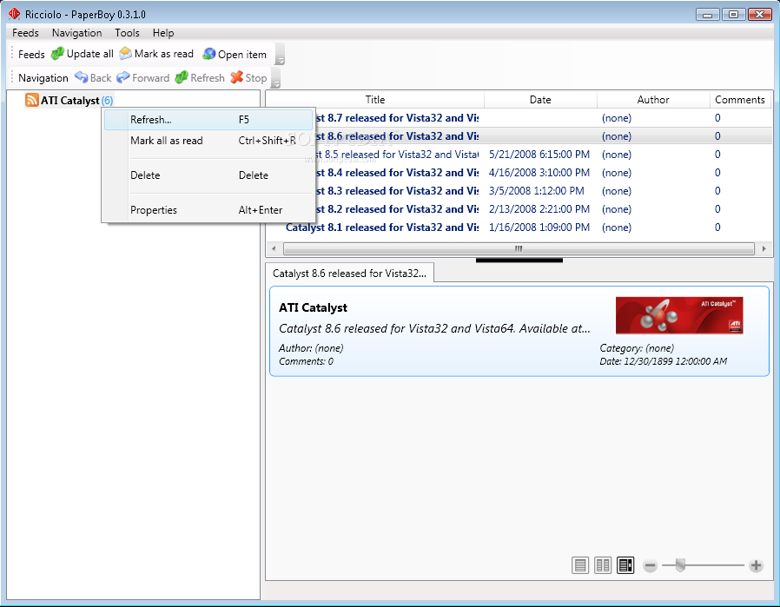
Task: Click the Forward navigation button
Action: tap(143, 77)
